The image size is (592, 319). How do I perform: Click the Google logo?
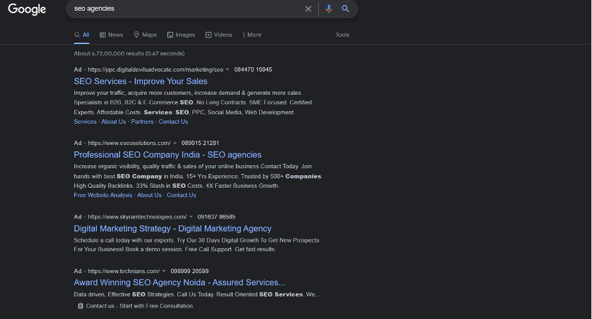tap(27, 9)
